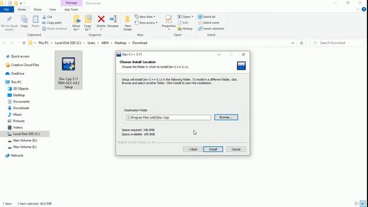Open Pictures in navigation pane
The width and height of the screenshot is (368, 207).
point(19,121)
